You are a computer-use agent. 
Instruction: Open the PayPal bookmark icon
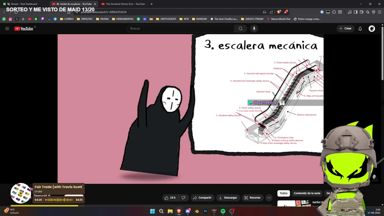pyautogui.click(x=49, y=19)
